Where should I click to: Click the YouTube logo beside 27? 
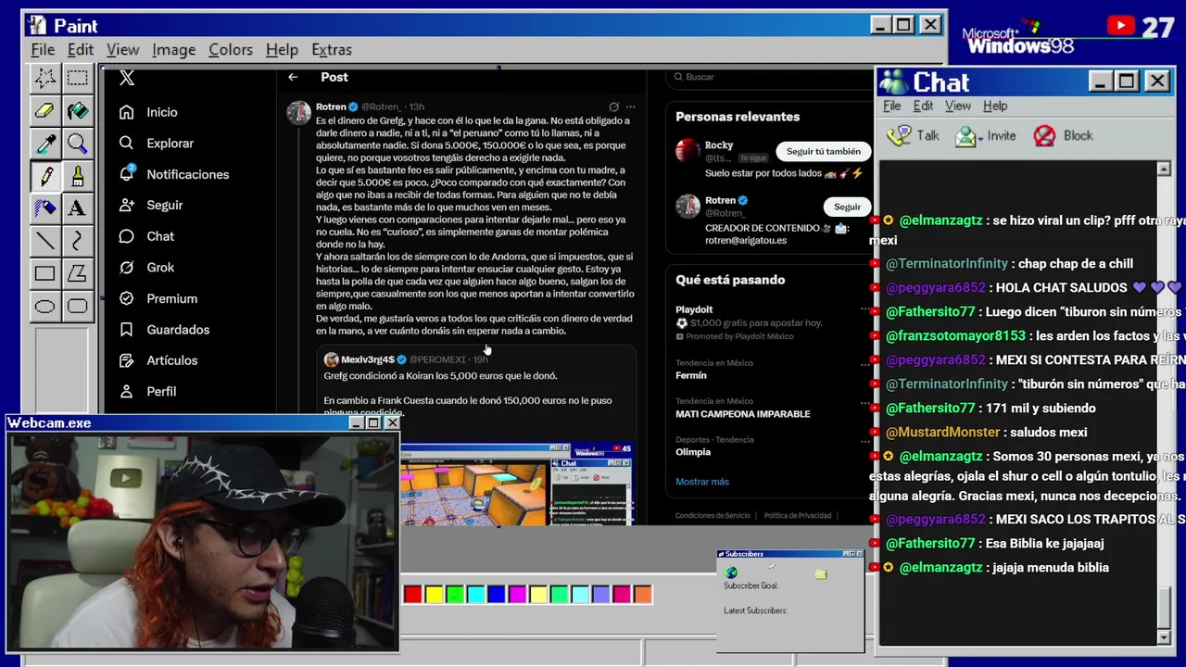(1120, 26)
